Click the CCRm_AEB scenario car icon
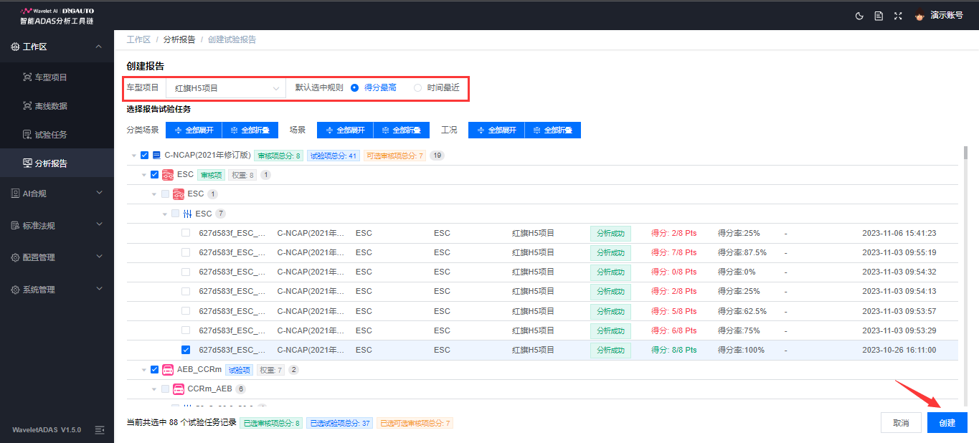979x443 pixels. (x=179, y=389)
